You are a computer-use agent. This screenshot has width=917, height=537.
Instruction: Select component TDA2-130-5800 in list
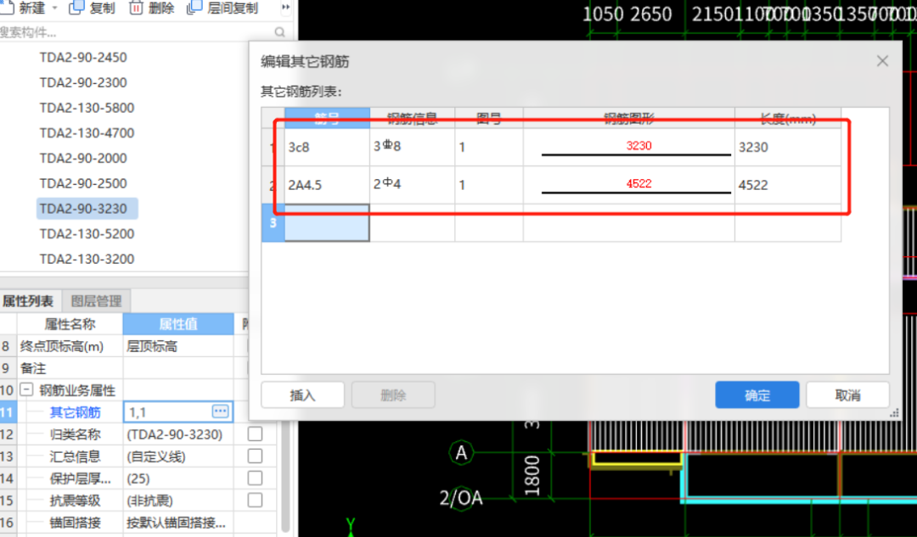click(87, 108)
